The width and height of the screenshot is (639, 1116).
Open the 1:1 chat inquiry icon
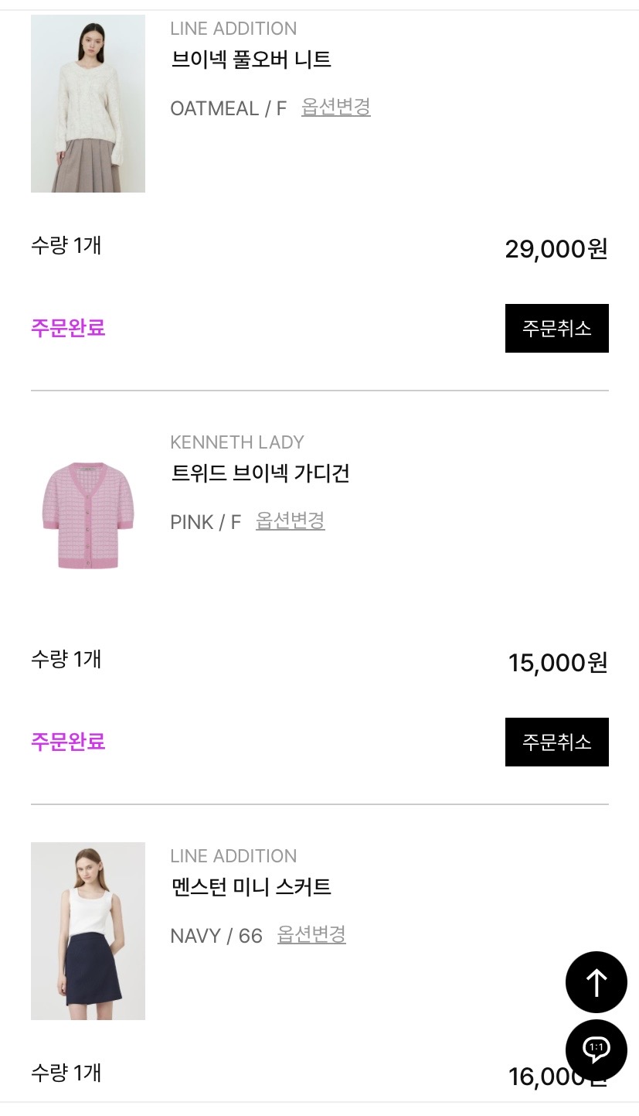coord(596,1049)
